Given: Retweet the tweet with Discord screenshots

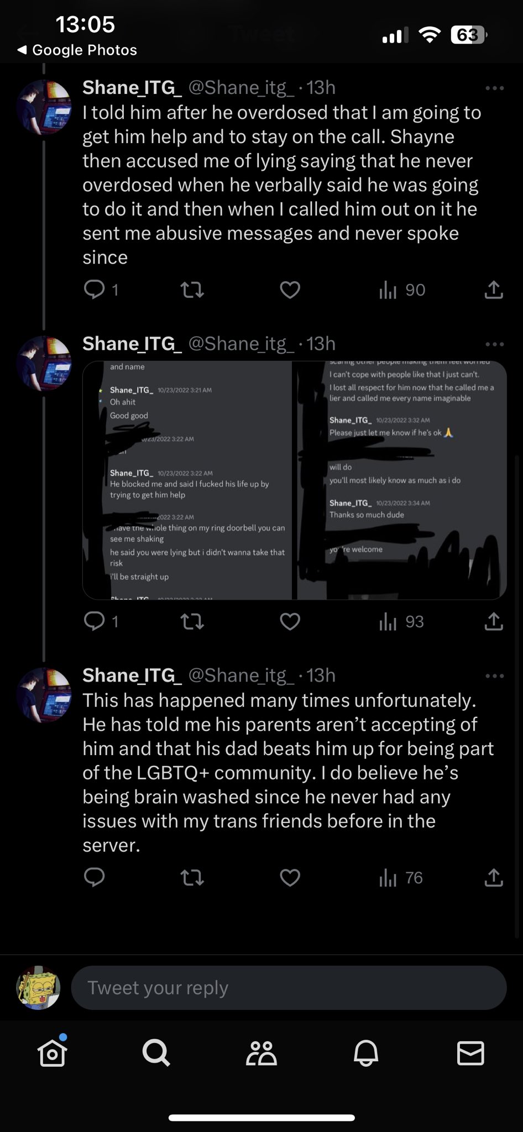Looking at the screenshot, I should pyautogui.click(x=192, y=622).
